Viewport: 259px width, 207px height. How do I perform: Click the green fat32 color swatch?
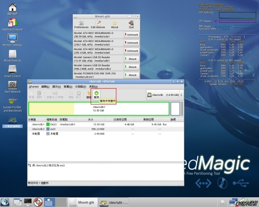coord(48,124)
